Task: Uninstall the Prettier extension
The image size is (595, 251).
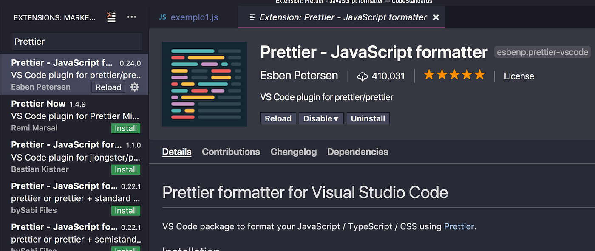Action: [368, 118]
